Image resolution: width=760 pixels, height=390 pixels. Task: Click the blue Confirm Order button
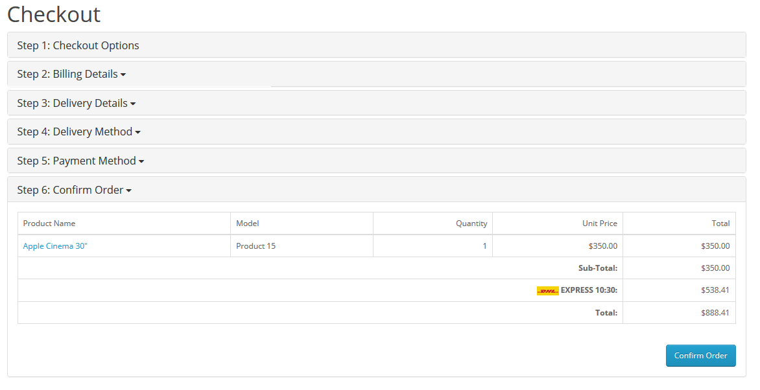[700, 356]
